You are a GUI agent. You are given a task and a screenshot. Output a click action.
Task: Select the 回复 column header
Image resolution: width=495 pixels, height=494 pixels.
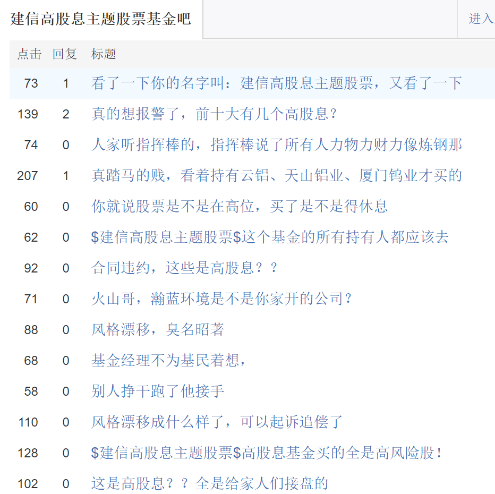point(65,54)
